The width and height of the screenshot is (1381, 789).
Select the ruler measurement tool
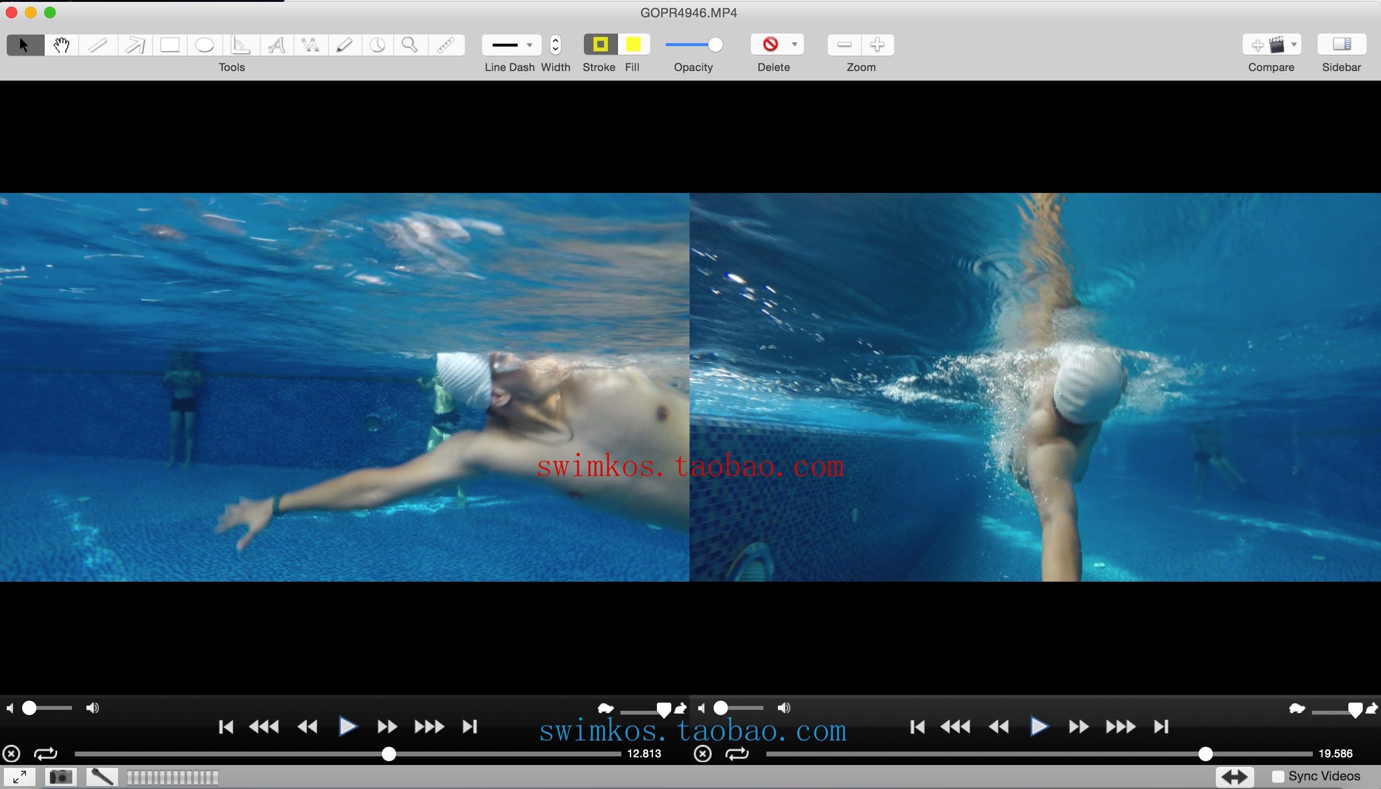tap(446, 45)
